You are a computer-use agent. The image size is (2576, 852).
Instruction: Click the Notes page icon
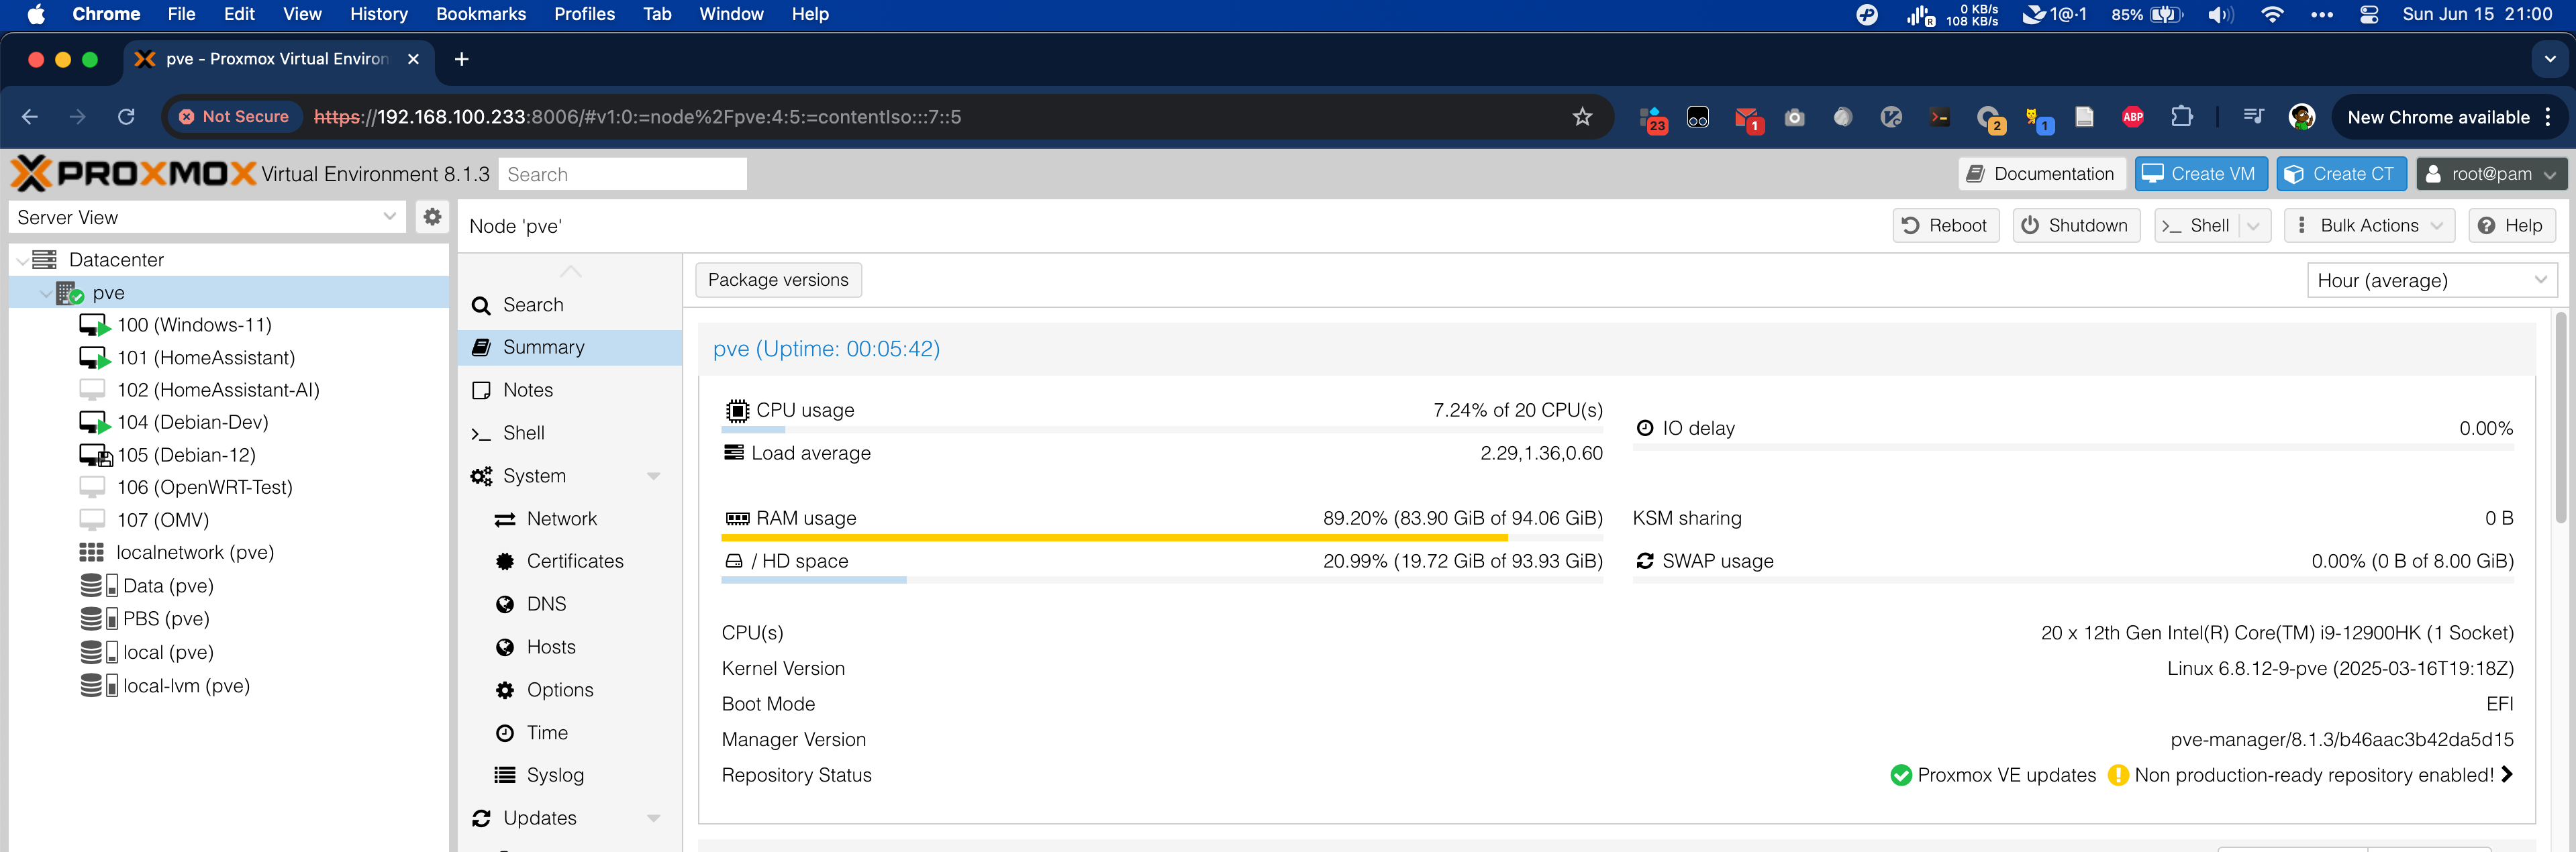coord(481,390)
